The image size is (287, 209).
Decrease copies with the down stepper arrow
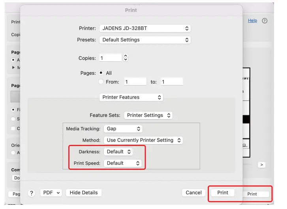click(x=126, y=60)
